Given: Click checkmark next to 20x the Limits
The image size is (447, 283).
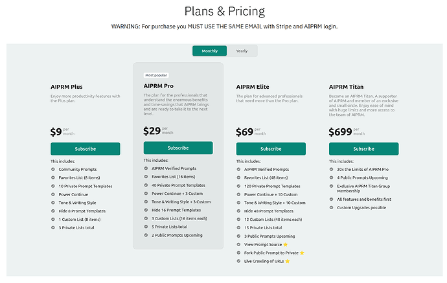Looking at the screenshot, I should point(332,170).
